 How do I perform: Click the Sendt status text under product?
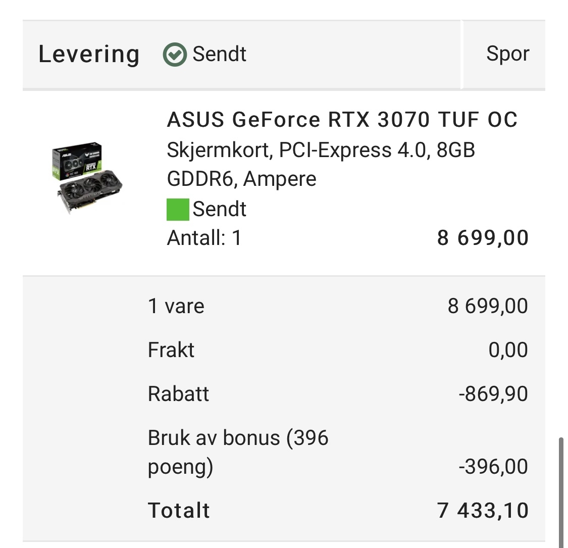219,209
